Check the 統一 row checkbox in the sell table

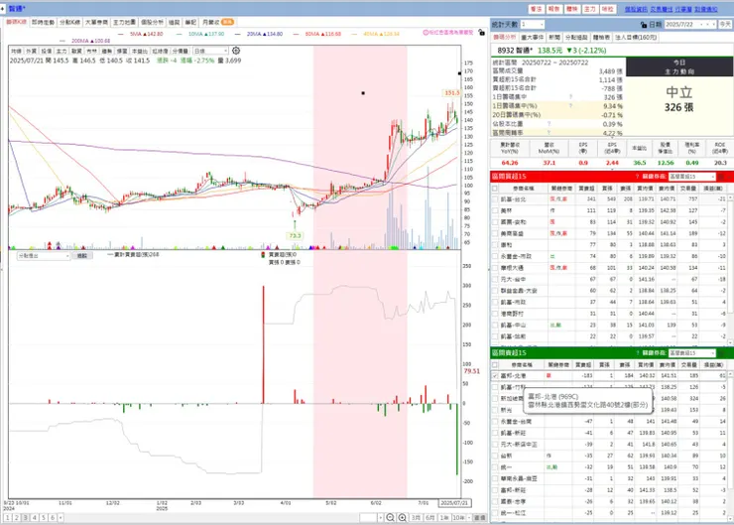(495, 467)
